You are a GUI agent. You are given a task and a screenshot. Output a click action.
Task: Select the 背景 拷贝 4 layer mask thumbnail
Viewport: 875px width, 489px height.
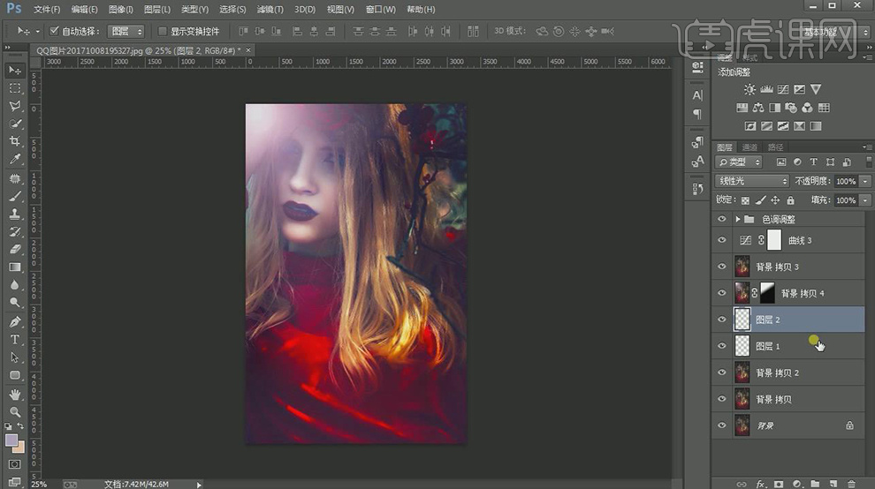tap(769, 293)
